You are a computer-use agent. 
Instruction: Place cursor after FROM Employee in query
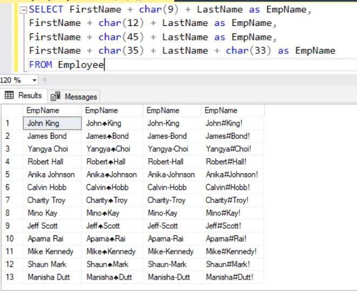click(104, 65)
